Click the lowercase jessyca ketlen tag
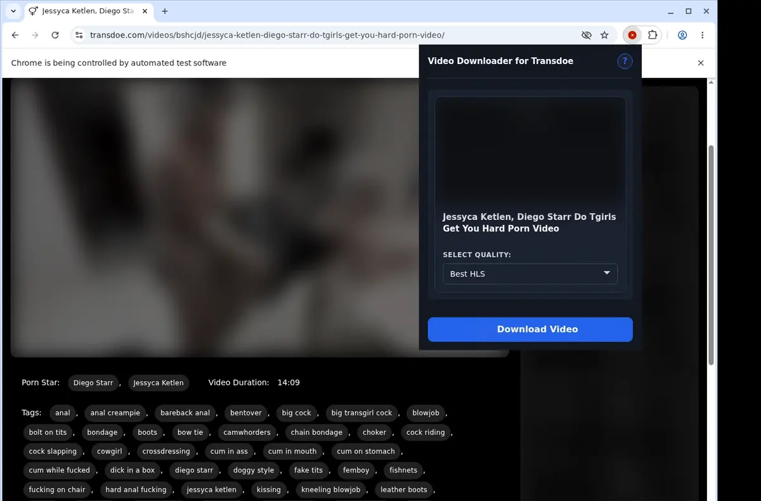Viewport: 761px width, 501px height. pos(212,490)
